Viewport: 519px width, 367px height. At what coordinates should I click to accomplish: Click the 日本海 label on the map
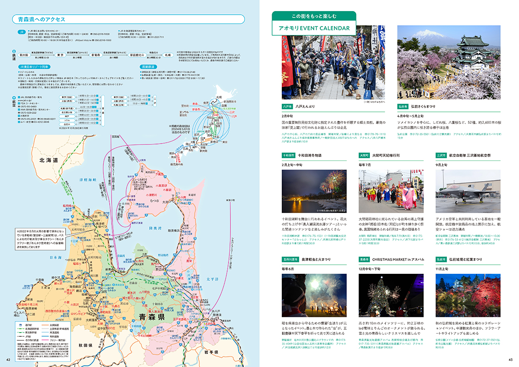pyautogui.click(x=56, y=257)
